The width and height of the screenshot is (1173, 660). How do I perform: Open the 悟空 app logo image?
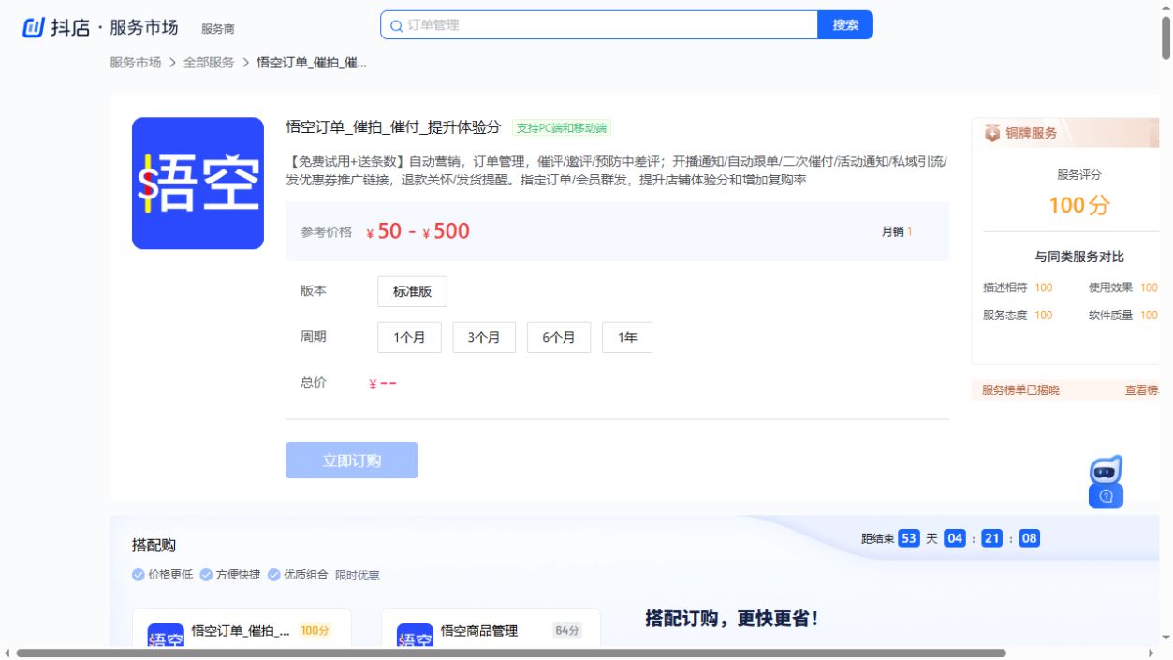198,183
